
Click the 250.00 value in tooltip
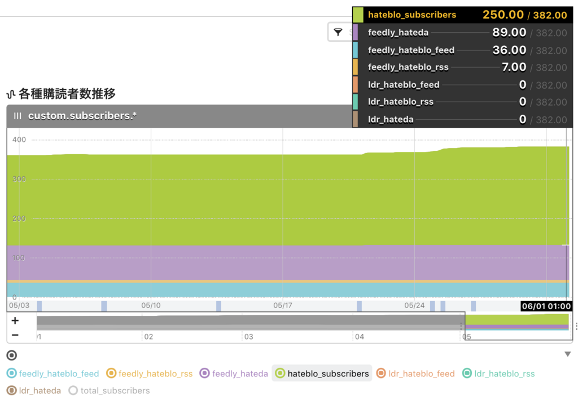(503, 15)
